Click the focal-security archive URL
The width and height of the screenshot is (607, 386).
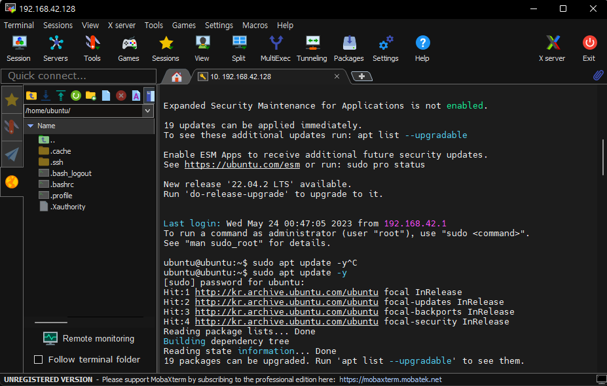[x=286, y=321]
